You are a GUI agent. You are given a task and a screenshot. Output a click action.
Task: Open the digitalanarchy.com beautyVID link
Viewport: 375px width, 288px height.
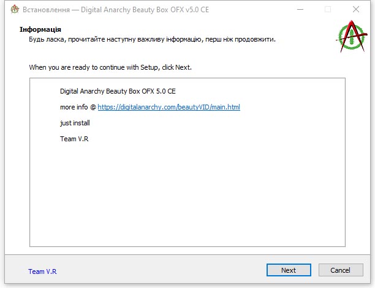pos(169,107)
